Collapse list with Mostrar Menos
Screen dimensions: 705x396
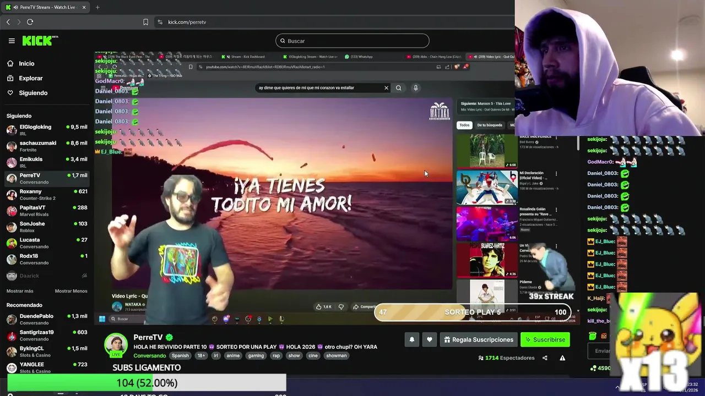71,291
